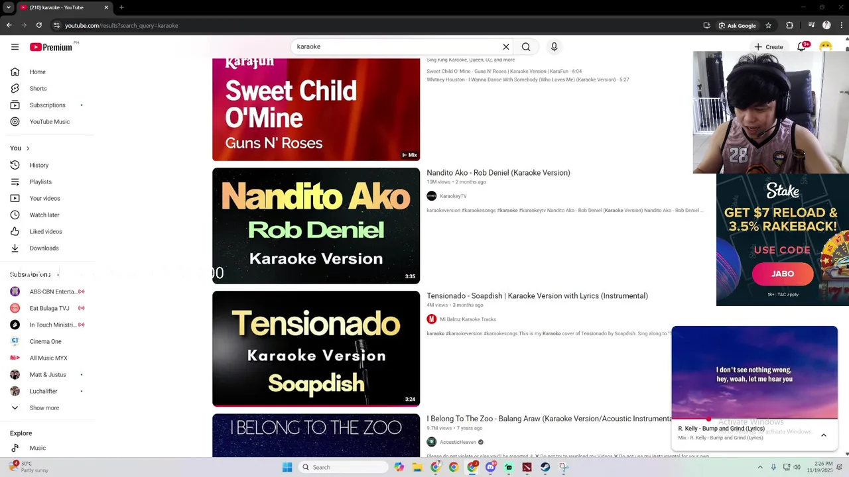Open Dota 2 from the taskbar
The height and width of the screenshot is (477, 849).
click(x=527, y=467)
